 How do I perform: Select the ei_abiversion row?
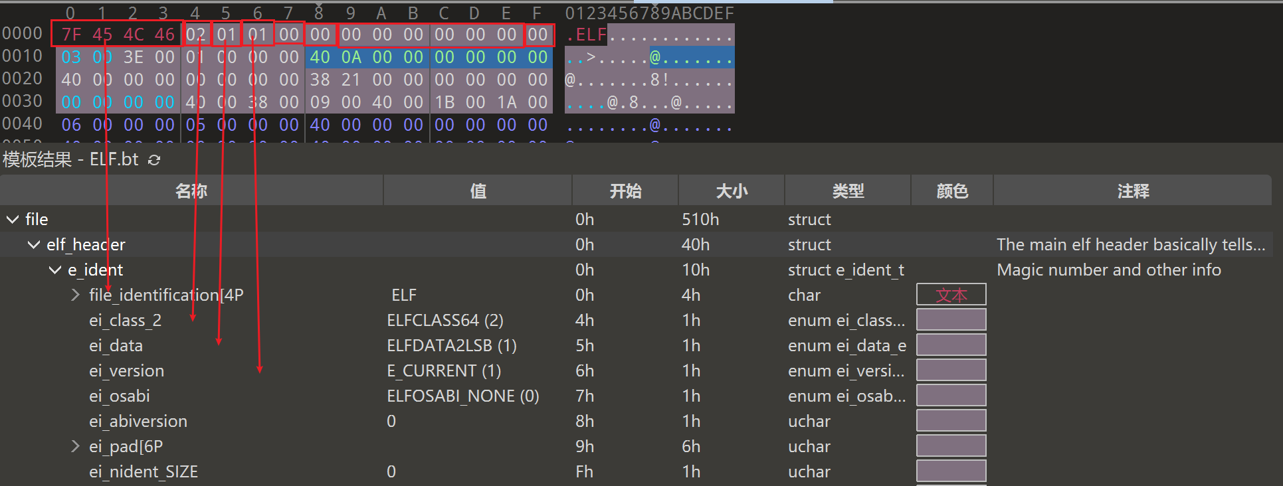pos(138,421)
